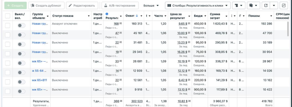Open the Группа объявлений column menu arrow

coord(48,16)
